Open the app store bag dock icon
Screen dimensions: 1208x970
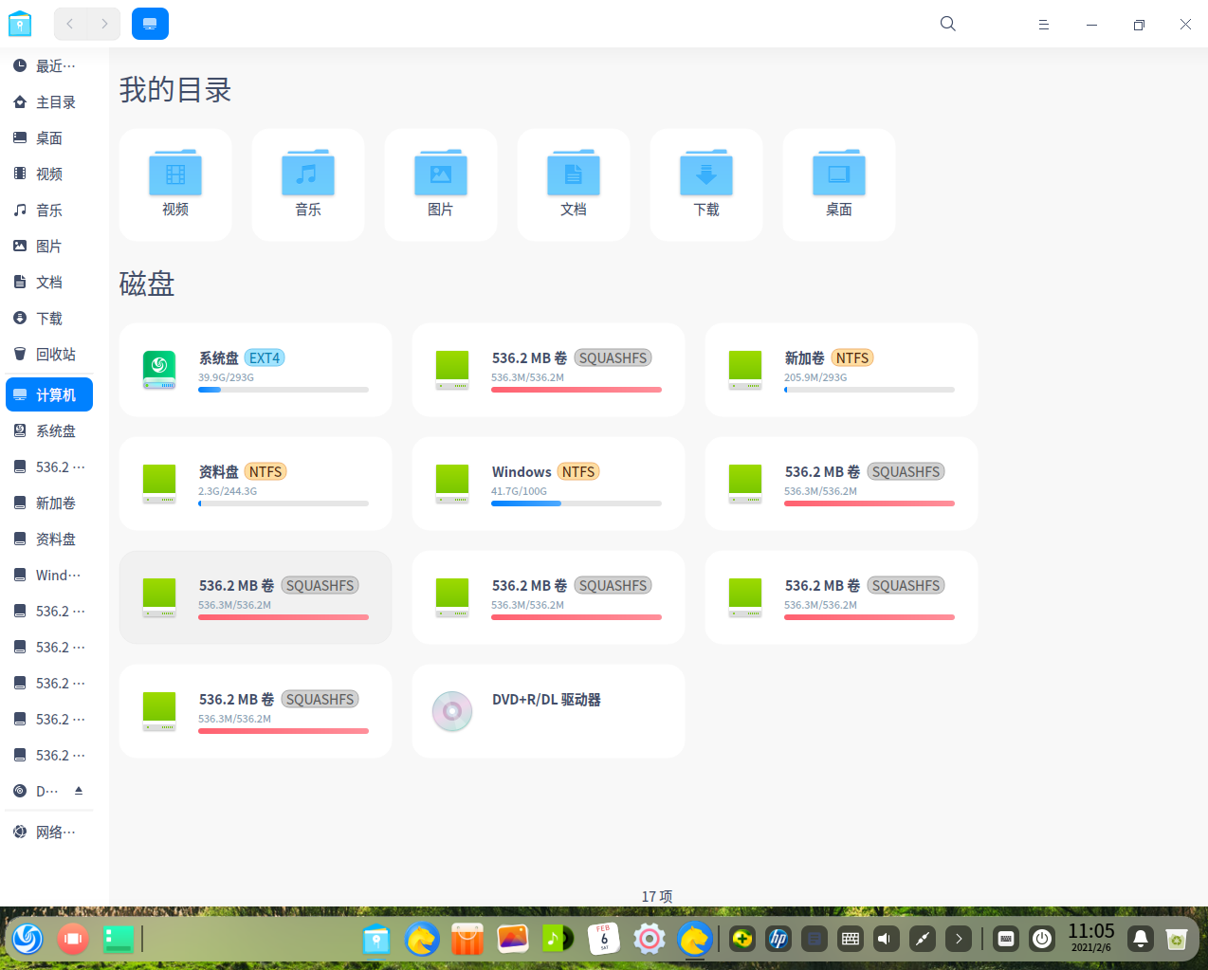tap(467, 939)
